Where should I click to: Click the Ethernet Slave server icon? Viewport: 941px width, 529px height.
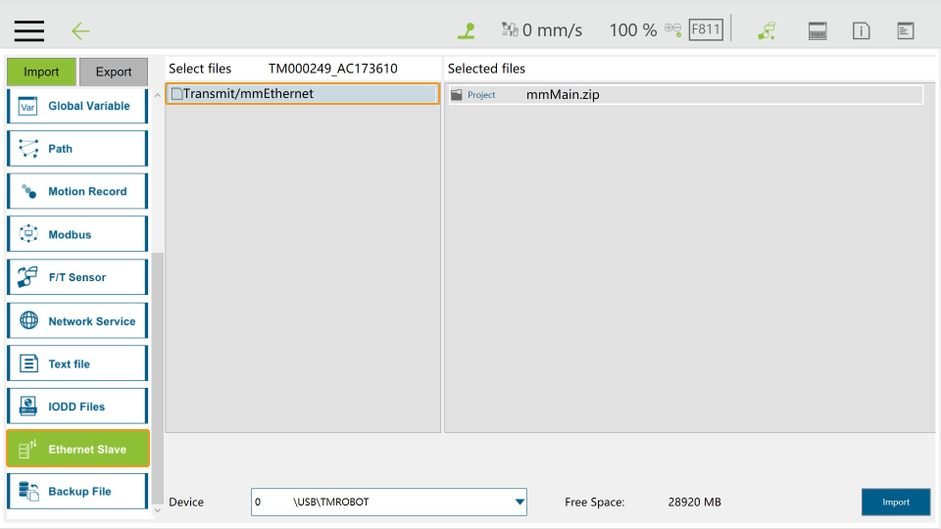click(27, 450)
